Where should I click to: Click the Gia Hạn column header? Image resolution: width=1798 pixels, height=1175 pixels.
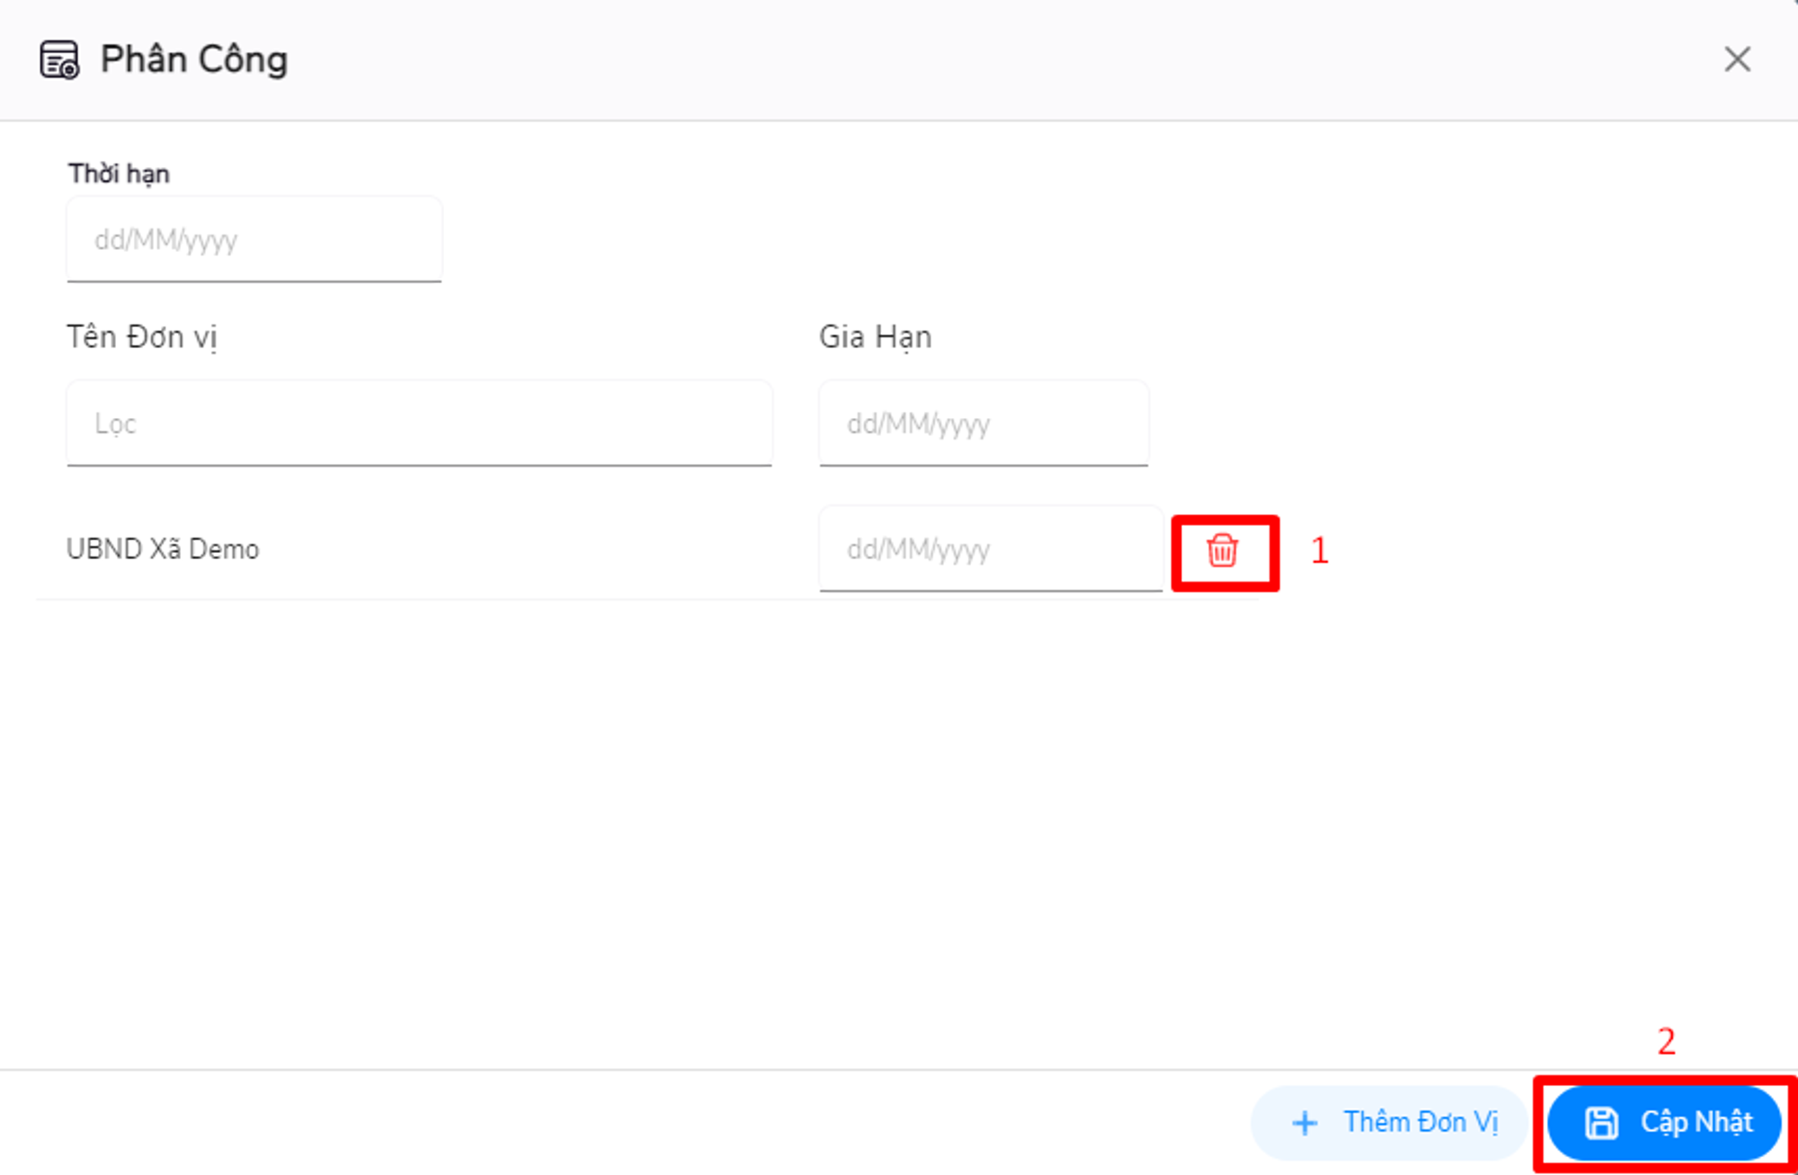click(875, 336)
